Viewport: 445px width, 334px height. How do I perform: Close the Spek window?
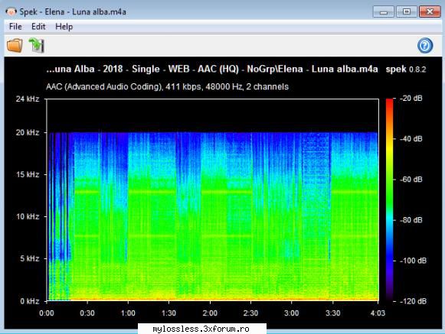point(430,11)
